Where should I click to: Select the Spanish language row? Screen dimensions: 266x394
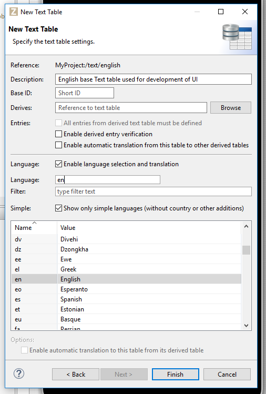coord(126,299)
